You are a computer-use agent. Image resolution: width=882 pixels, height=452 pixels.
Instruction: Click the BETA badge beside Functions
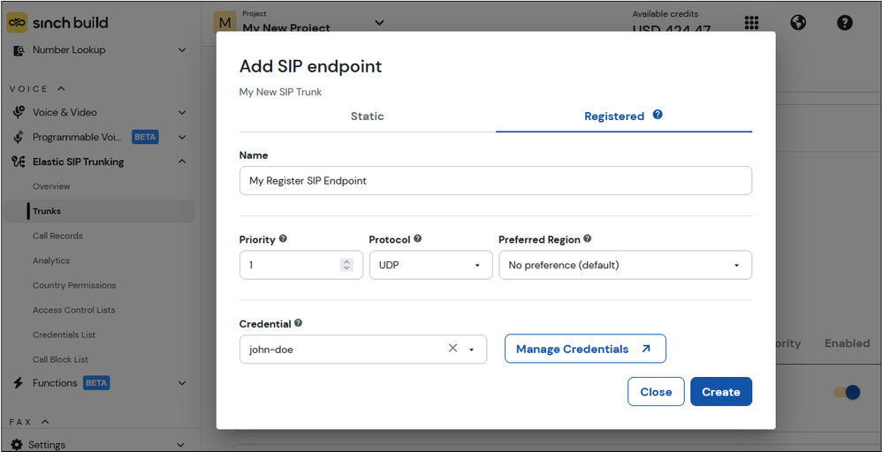pos(96,383)
